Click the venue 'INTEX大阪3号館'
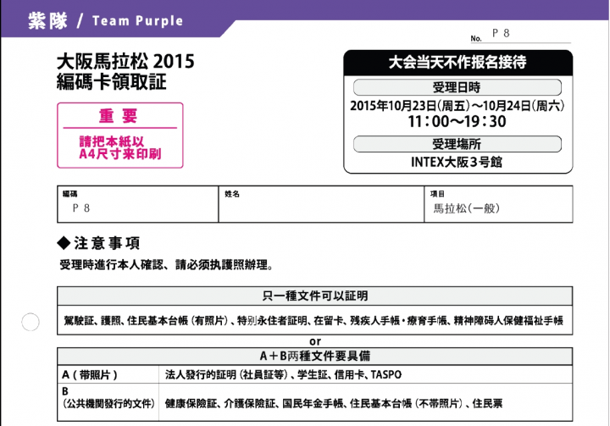 coord(457,162)
